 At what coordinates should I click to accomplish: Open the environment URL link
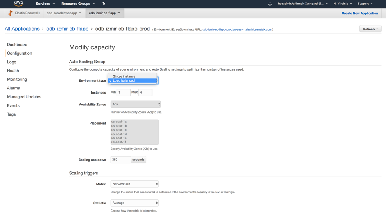237,29
